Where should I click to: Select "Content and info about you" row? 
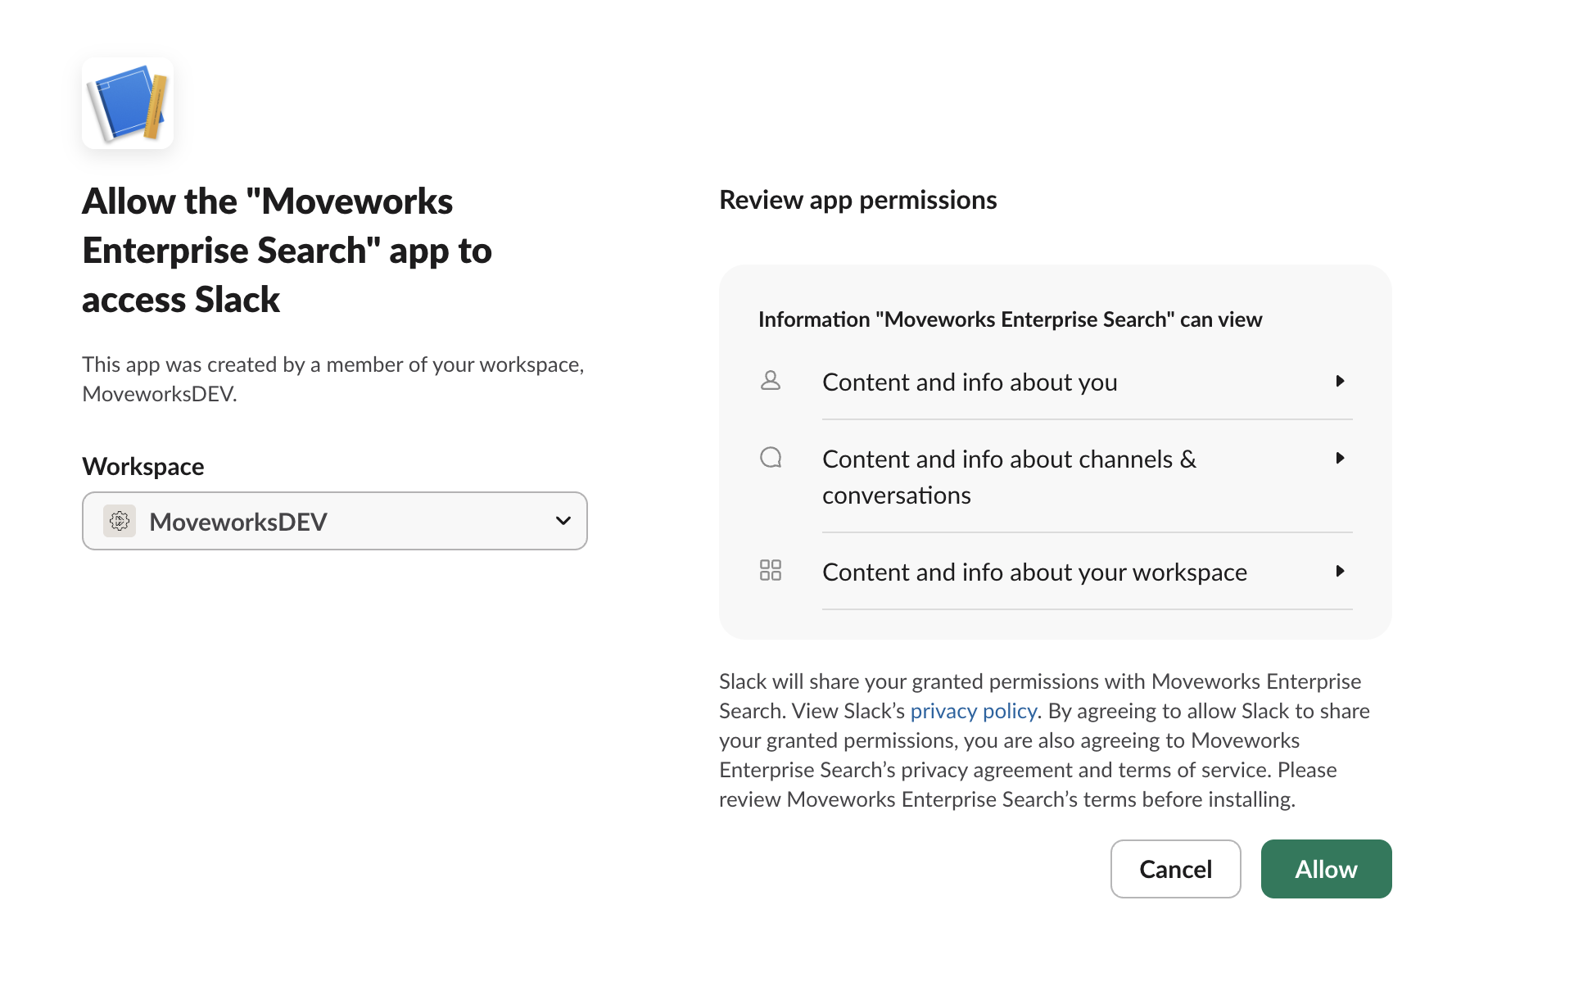click(x=970, y=382)
